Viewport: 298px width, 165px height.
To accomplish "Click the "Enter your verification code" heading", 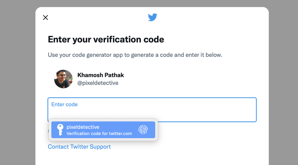I will (x=106, y=39).
